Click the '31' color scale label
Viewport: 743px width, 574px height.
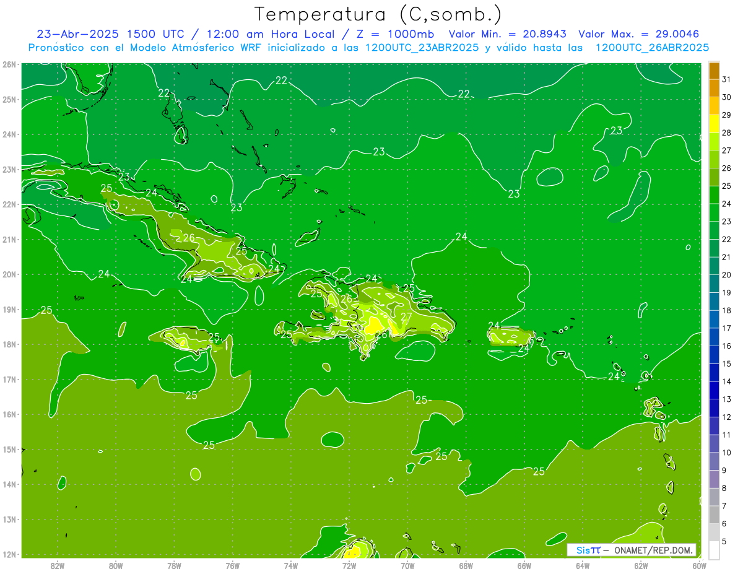tap(726, 79)
